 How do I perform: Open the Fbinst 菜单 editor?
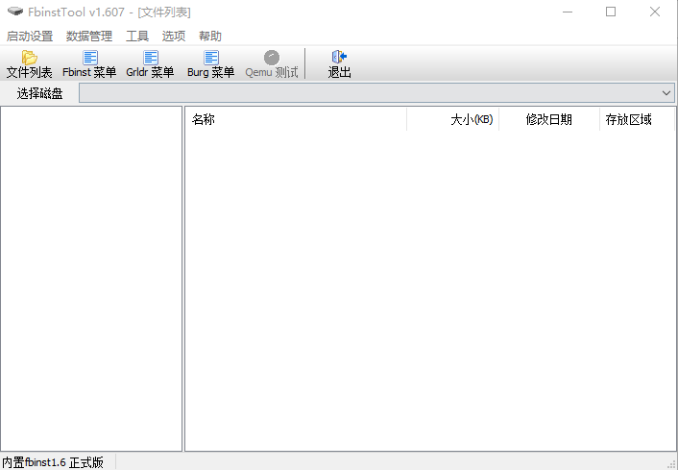[x=89, y=64]
